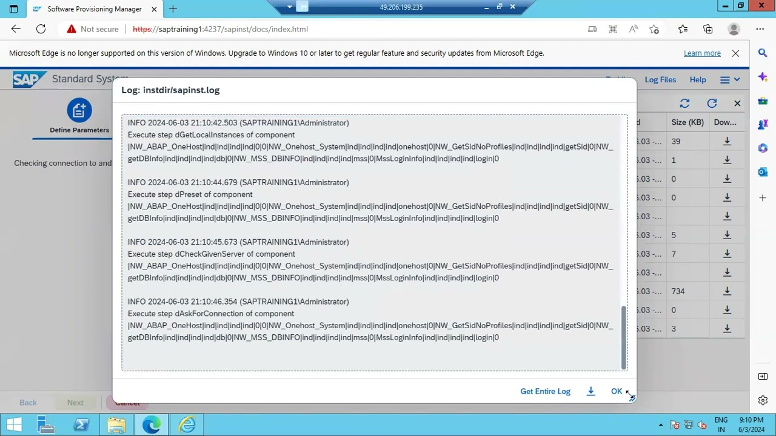Open Learn more link in notification bar

pos(702,53)
